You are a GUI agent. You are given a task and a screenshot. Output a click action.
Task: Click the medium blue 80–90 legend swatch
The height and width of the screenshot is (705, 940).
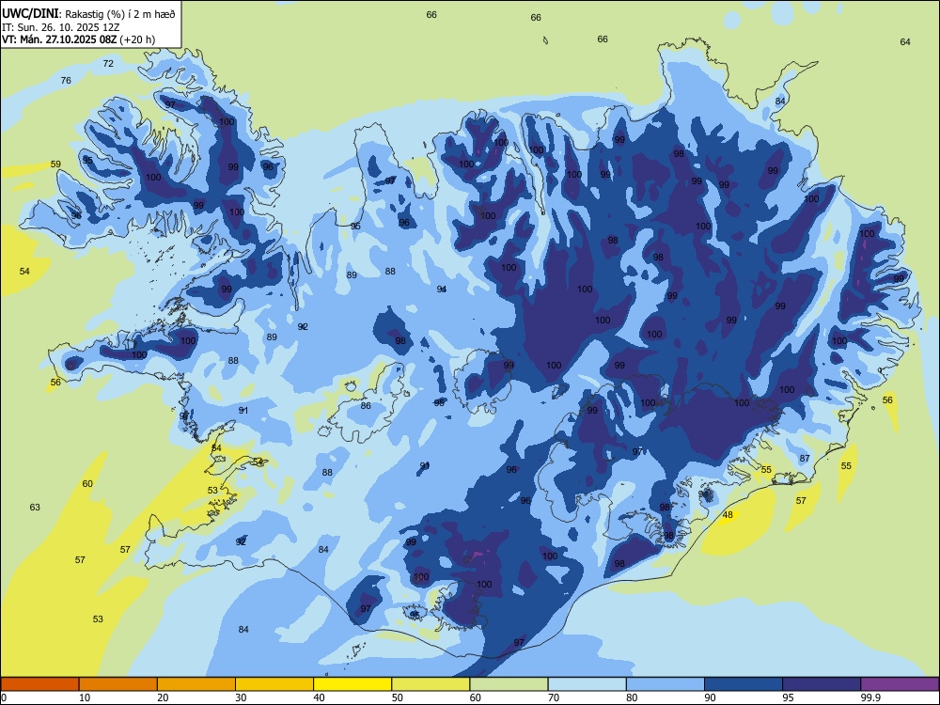[x=666, y=684]
